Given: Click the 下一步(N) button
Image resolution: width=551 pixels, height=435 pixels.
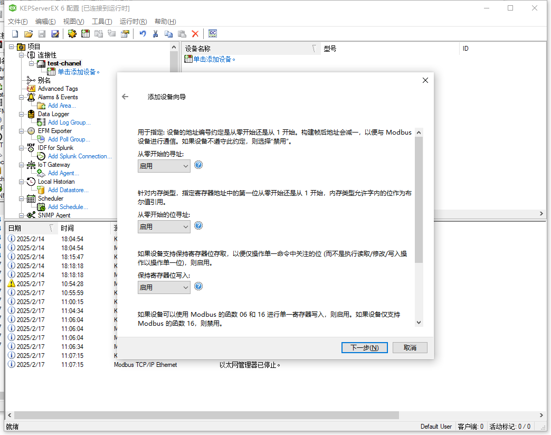Looking at the screenshot, I should [x=364, y=347].
